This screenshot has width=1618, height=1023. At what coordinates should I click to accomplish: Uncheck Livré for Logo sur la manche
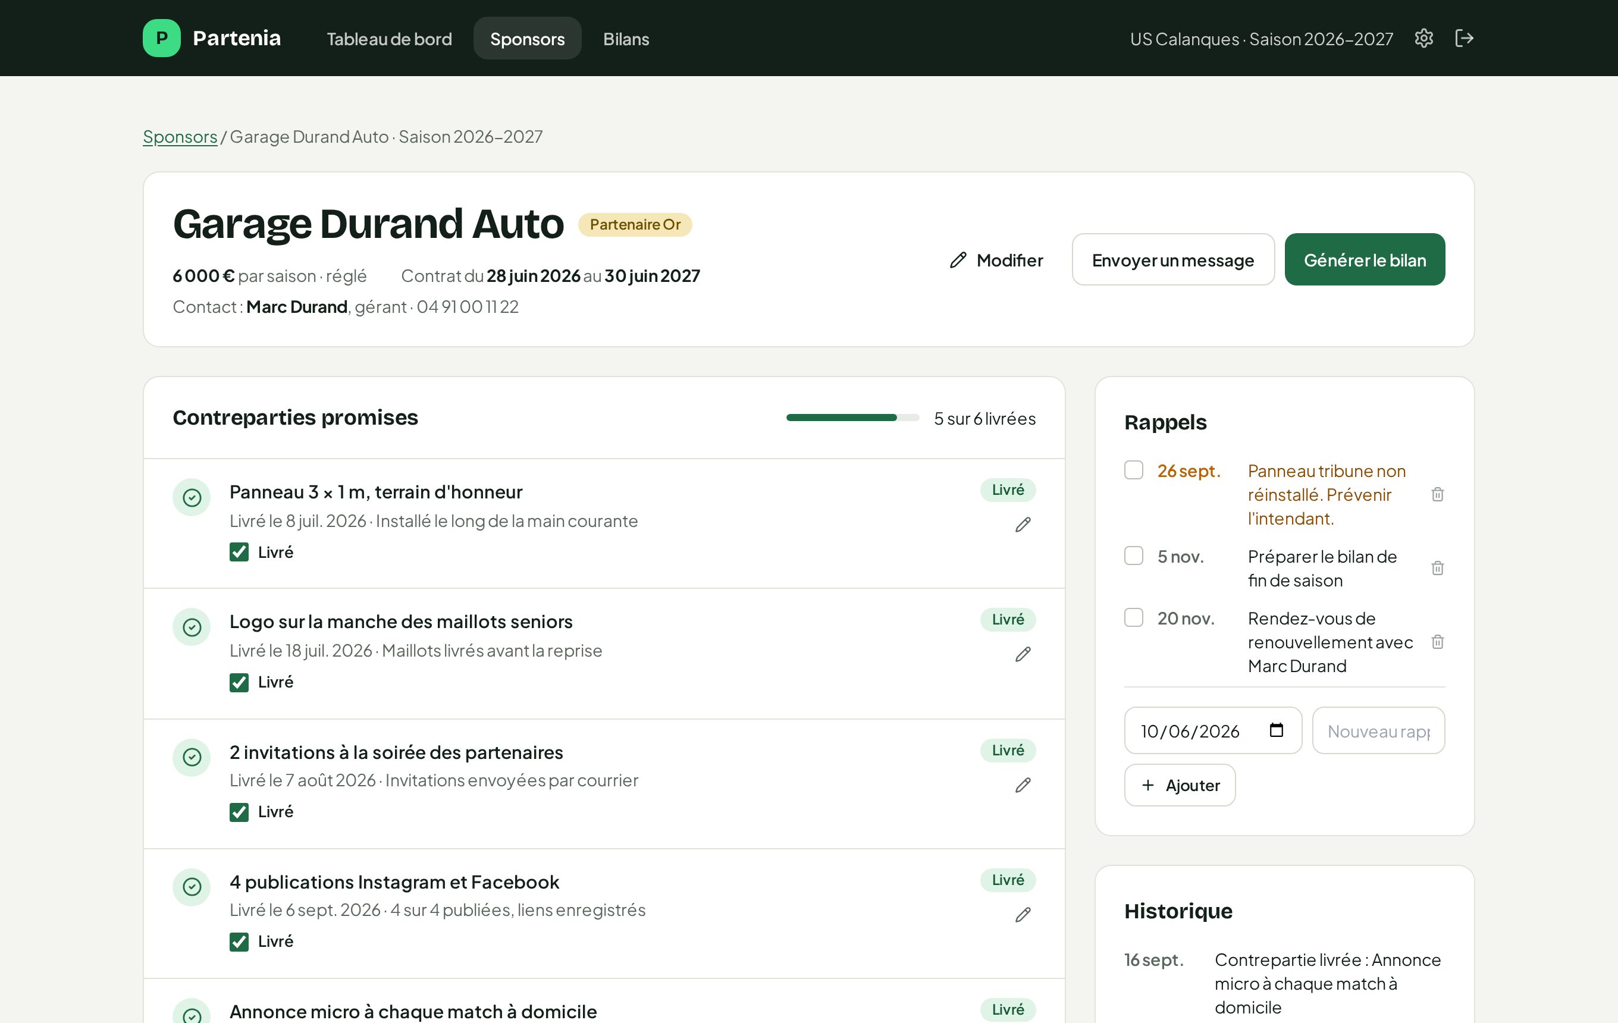[239, 682]
